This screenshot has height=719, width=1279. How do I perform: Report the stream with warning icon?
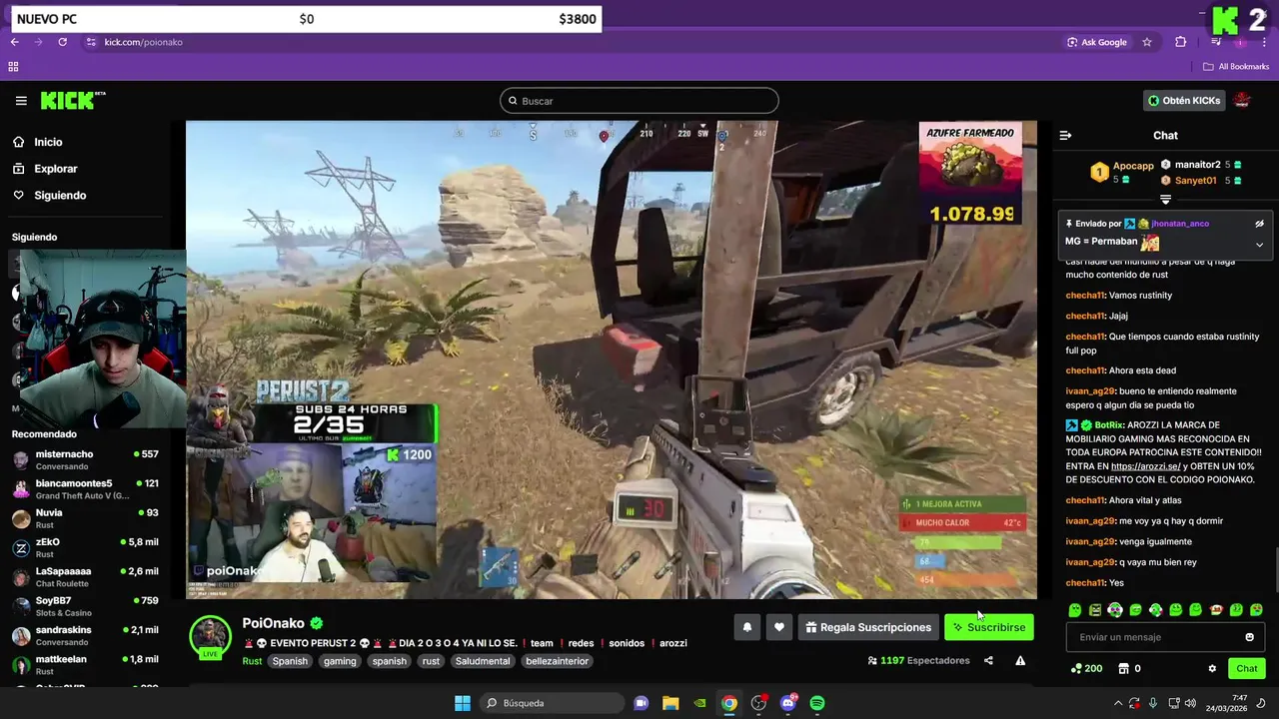click(x=1020, y=660)
